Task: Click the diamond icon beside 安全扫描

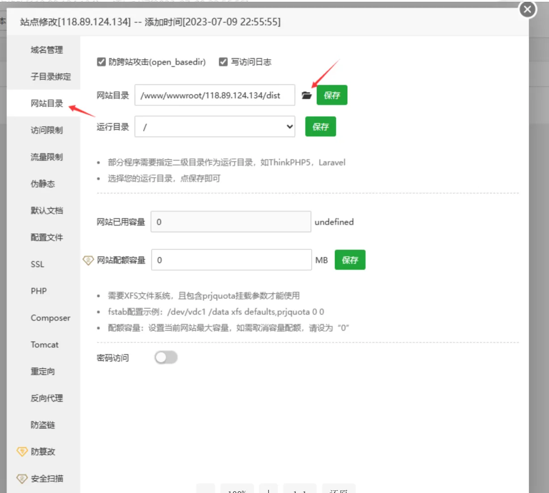Action: 22,478
